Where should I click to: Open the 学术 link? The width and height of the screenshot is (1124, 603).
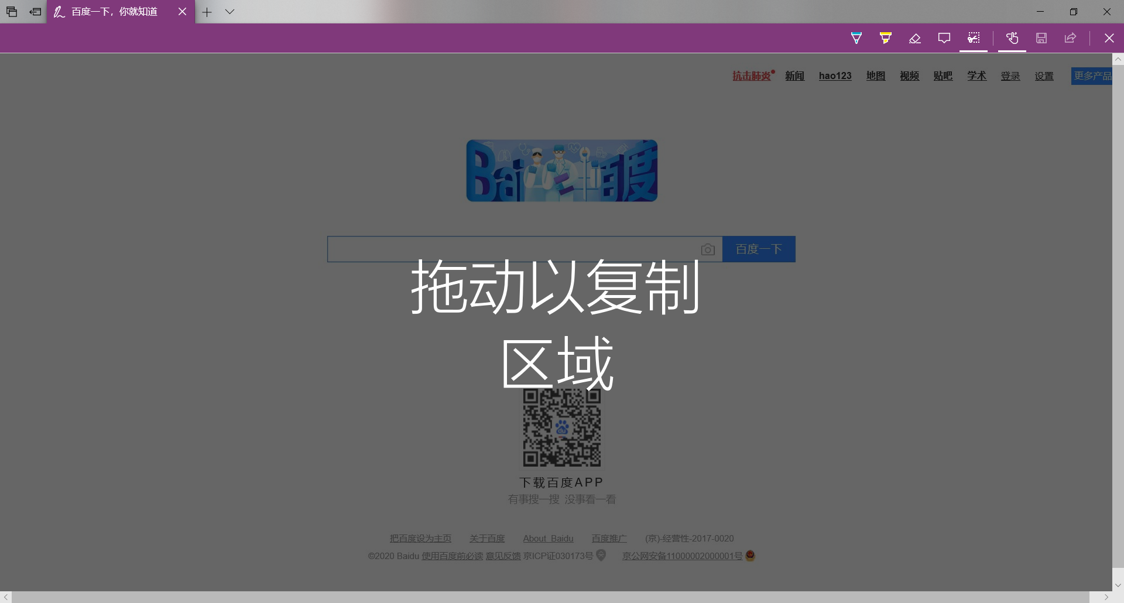(x=976, y=76)
